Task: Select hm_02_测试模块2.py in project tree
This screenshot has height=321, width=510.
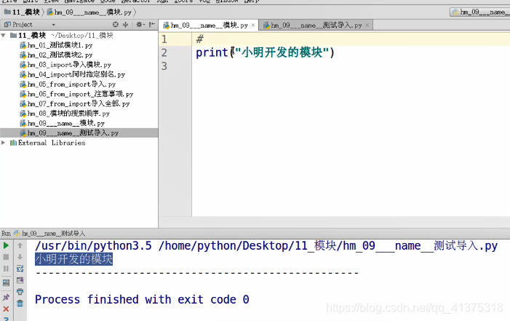Action: click(56, 55)
